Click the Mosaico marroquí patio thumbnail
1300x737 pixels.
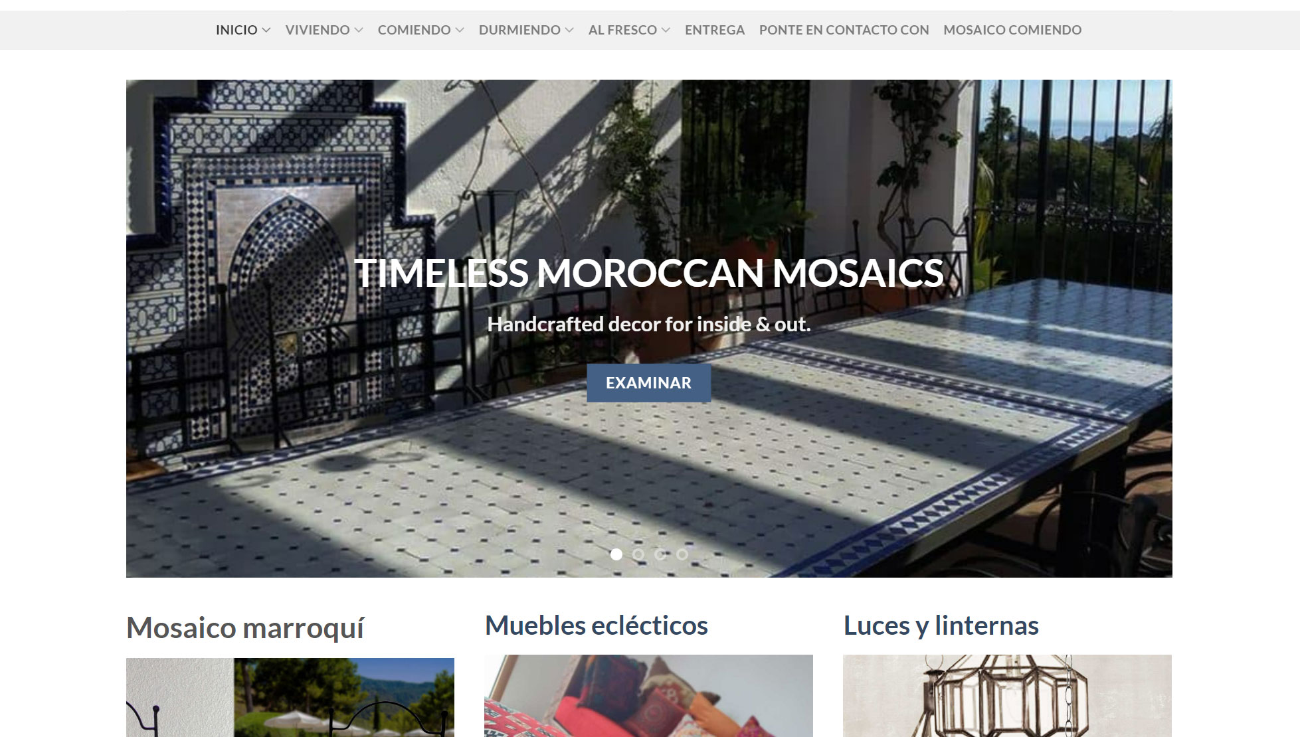pyautogui.click(x=290, y=697)
